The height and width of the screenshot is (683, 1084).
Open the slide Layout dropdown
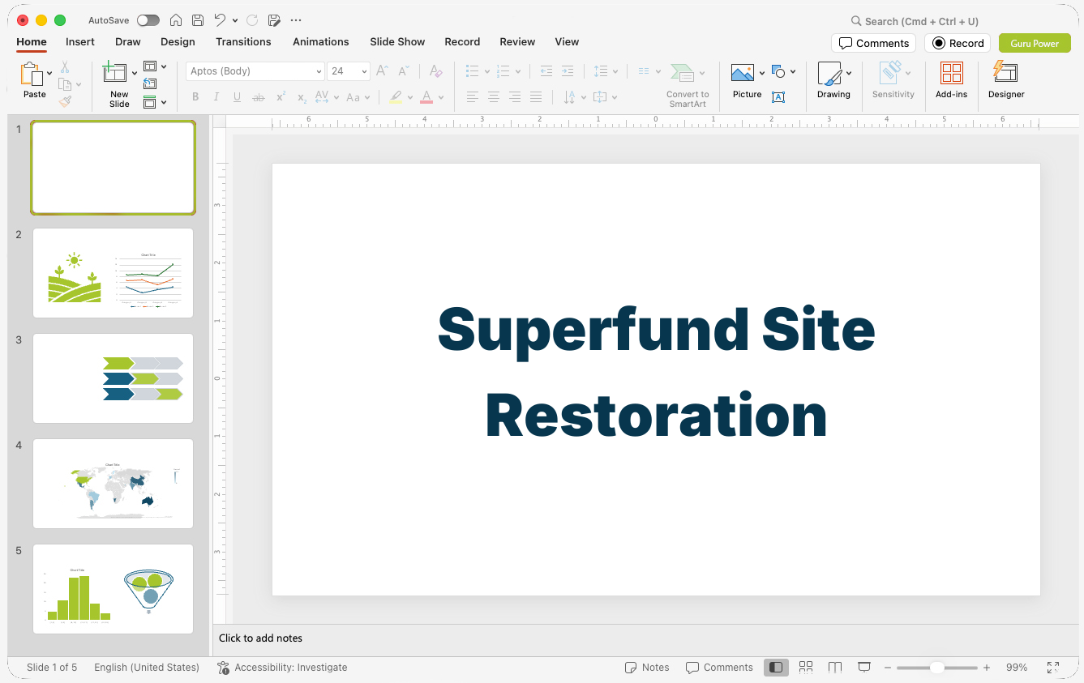click(154, 66)
